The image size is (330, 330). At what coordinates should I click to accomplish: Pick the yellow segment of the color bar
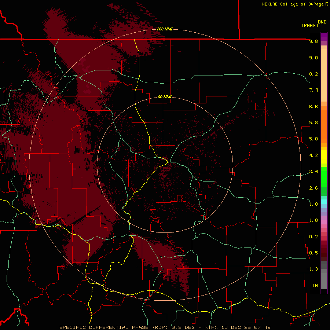point(324,157)
